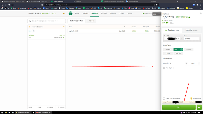Select the Market order type
Image resolution: width=203 pixels, height=114 pixels.
click(168, 49)
